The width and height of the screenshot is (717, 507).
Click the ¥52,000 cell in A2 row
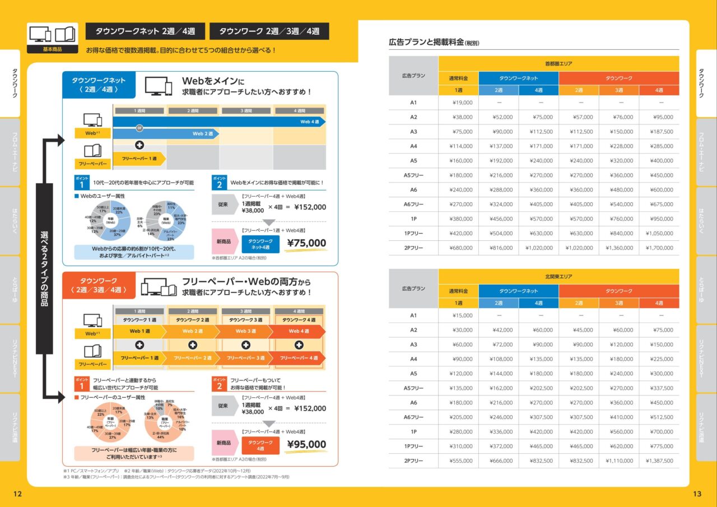coord(499,118)
